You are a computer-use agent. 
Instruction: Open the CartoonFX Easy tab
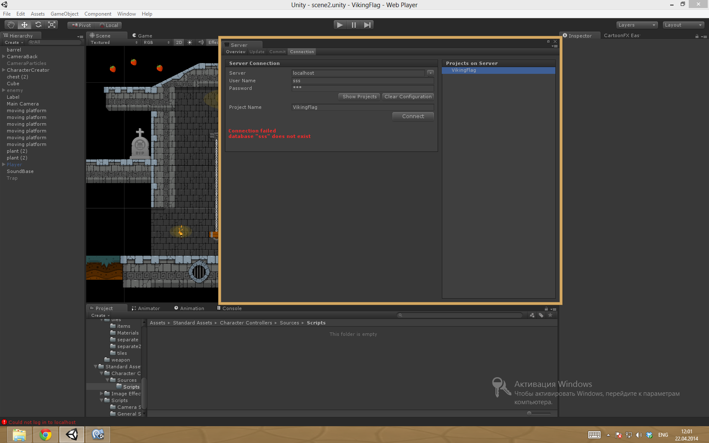pos(622,35)
